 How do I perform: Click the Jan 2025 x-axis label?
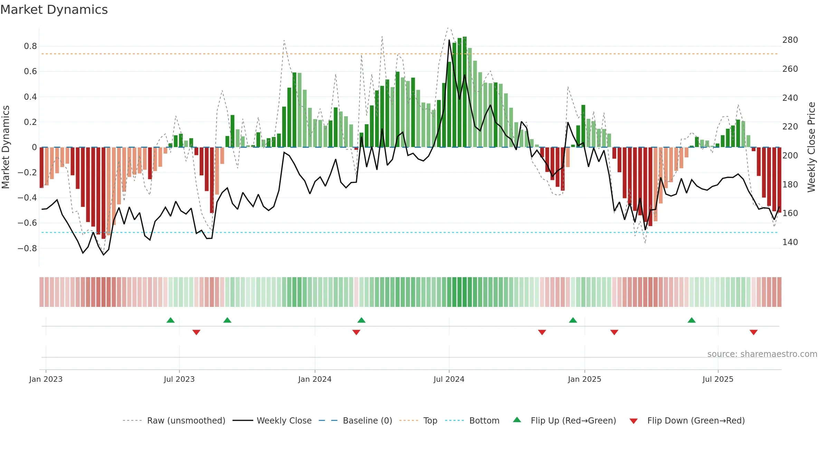click(x=585, y=379)
